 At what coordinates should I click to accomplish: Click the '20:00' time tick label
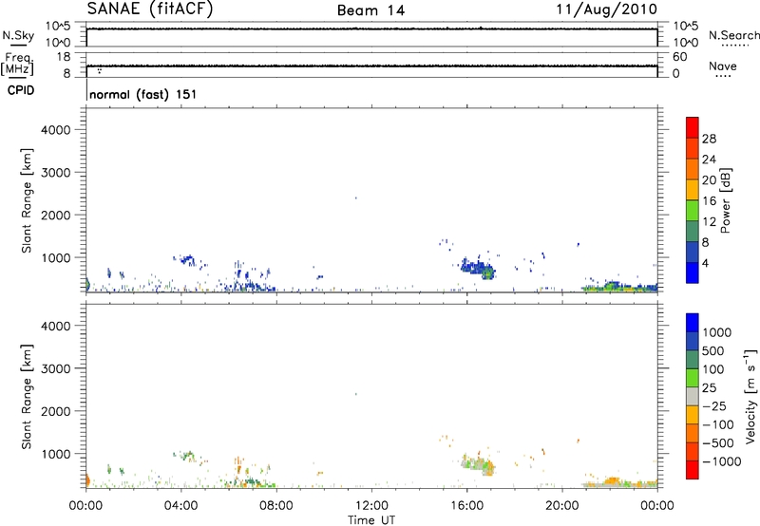coord(562,506)
